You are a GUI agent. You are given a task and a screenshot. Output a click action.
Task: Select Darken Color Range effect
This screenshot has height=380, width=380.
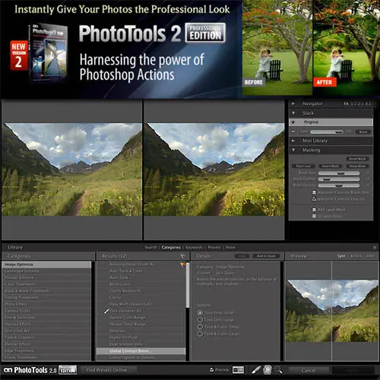[141, 318]
